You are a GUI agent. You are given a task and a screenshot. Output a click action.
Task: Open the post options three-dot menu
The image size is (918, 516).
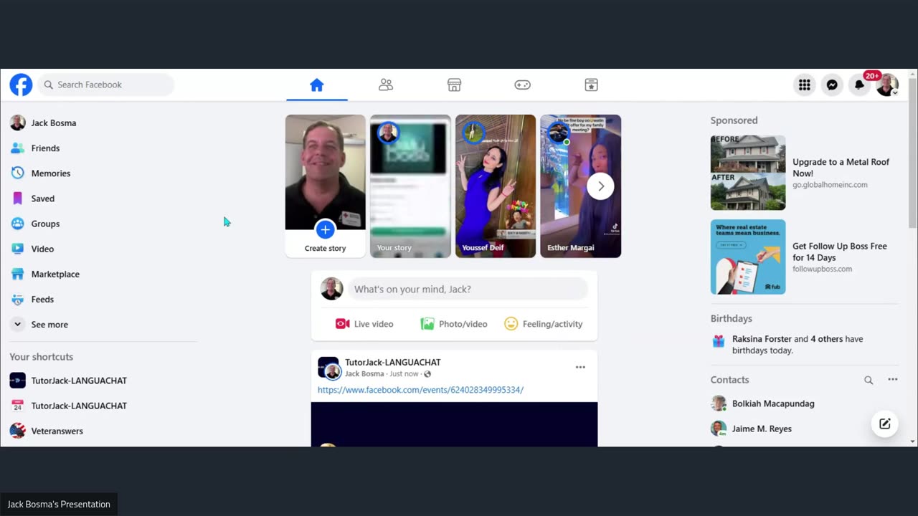pos(580,367)
